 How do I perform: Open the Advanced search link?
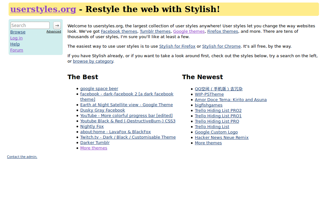point(53,31)
